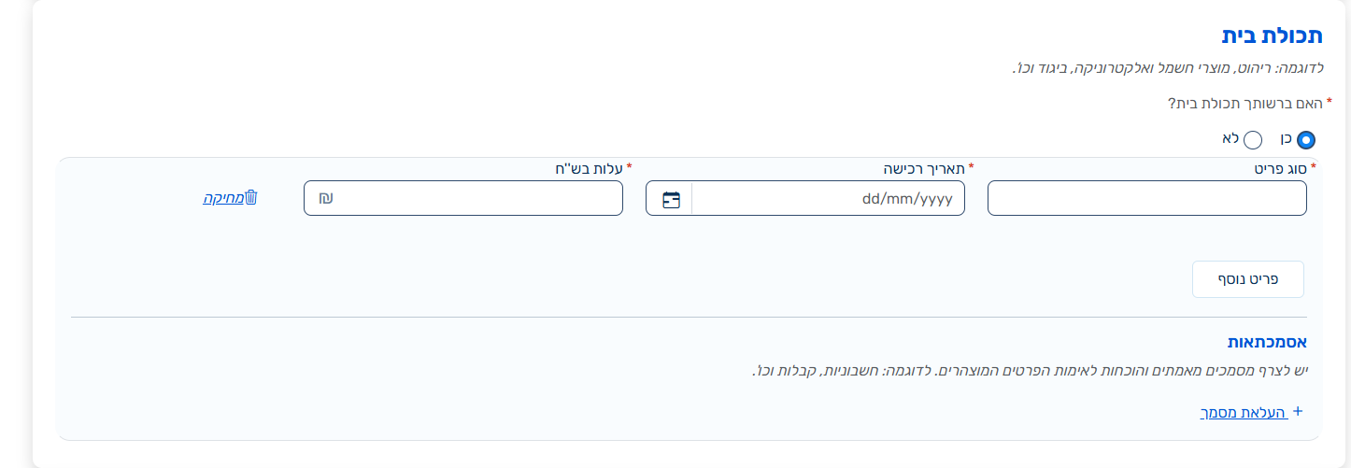Click the trash can delete icon
This screenshot has height=468, width=1351.
point(250,198)
